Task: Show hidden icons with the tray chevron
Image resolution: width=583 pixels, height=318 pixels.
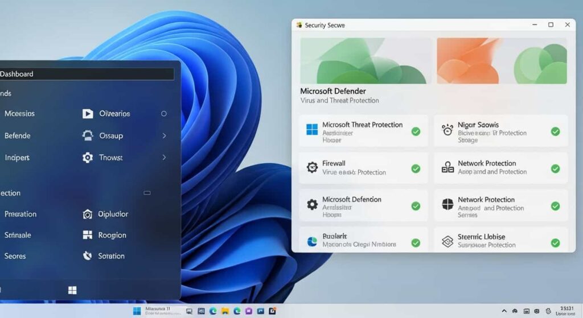Action: [504, 311]
